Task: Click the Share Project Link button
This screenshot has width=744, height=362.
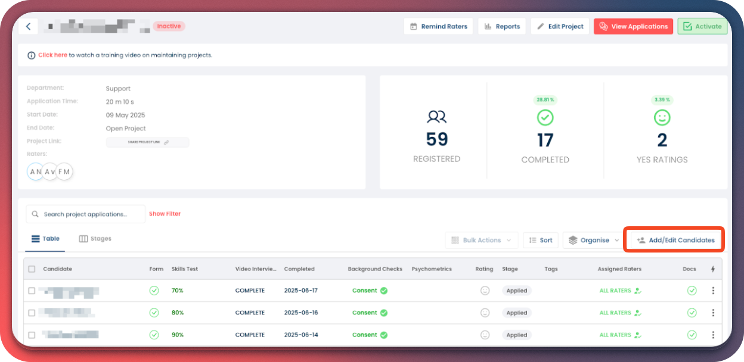Action: click(x=148, y=142)
